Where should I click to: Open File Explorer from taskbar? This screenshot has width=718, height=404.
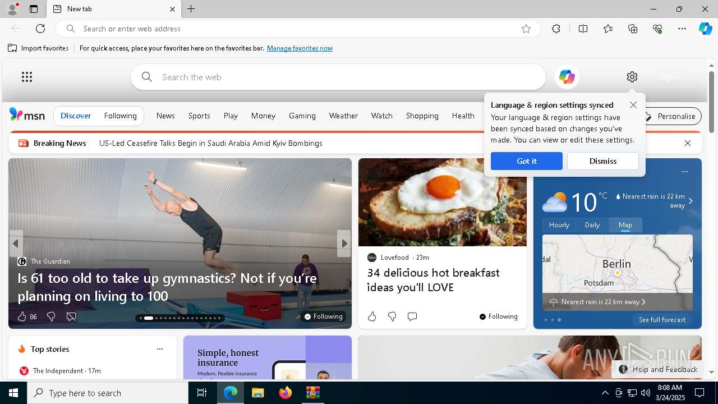click(x=257, y=393)
